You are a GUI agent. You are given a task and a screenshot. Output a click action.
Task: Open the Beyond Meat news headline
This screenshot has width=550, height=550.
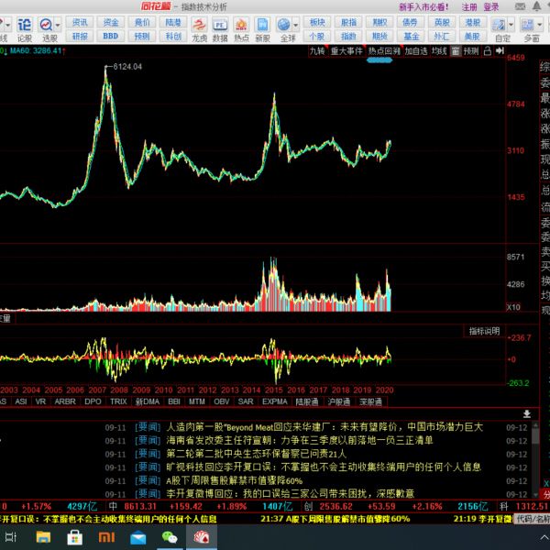tap(324, 427)
